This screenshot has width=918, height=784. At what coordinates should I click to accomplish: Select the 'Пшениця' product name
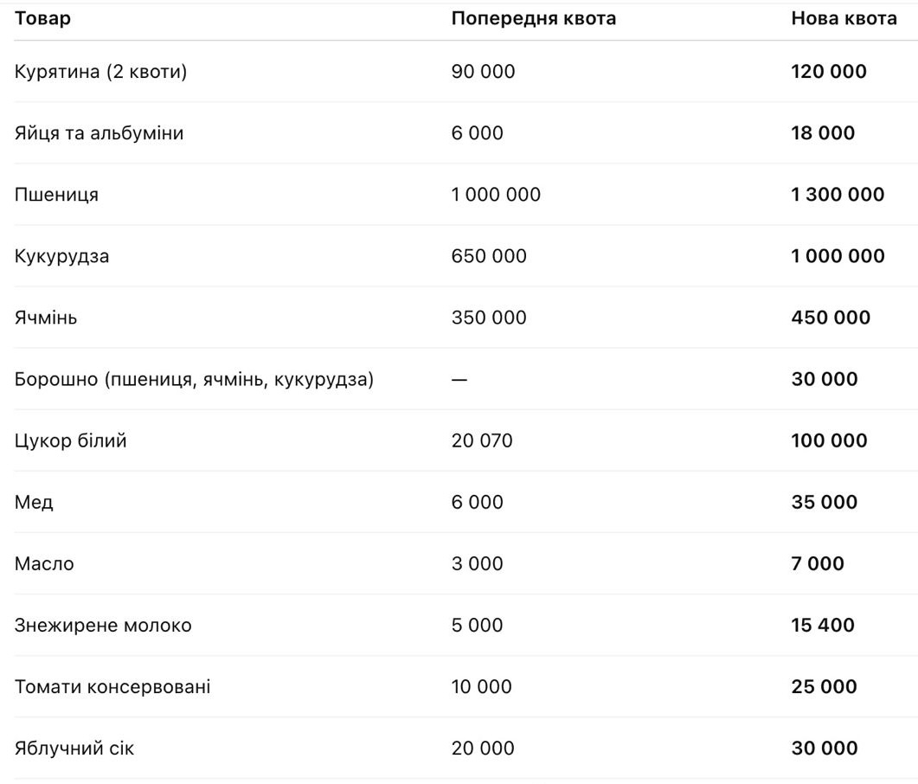[56, 195]
